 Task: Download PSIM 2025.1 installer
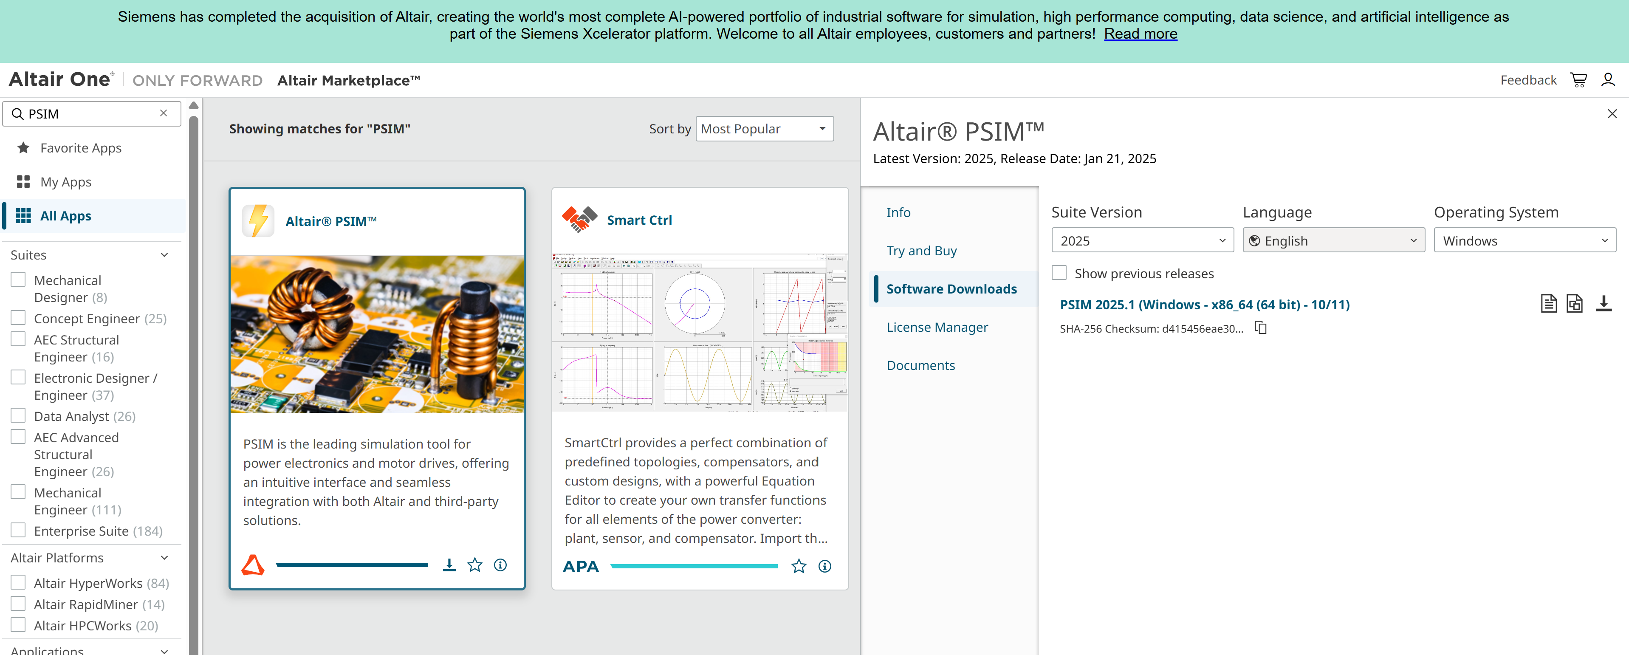point(1604,303)
